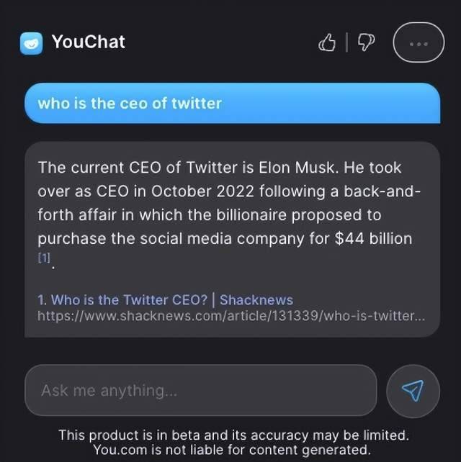Click the YouChat logo icon
The image size is (461, 462).
coord(32,43)
